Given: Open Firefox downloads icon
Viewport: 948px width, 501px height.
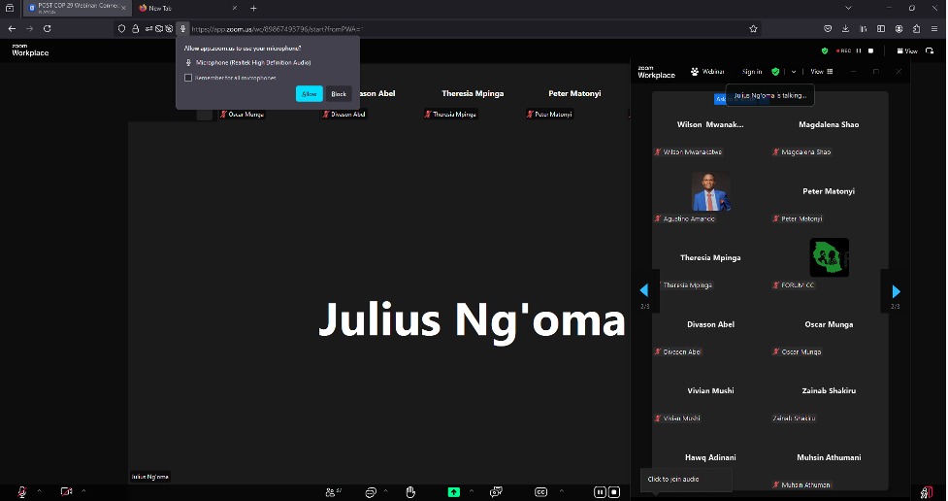Looking at the screenshot, I should (x=845, y=28).
